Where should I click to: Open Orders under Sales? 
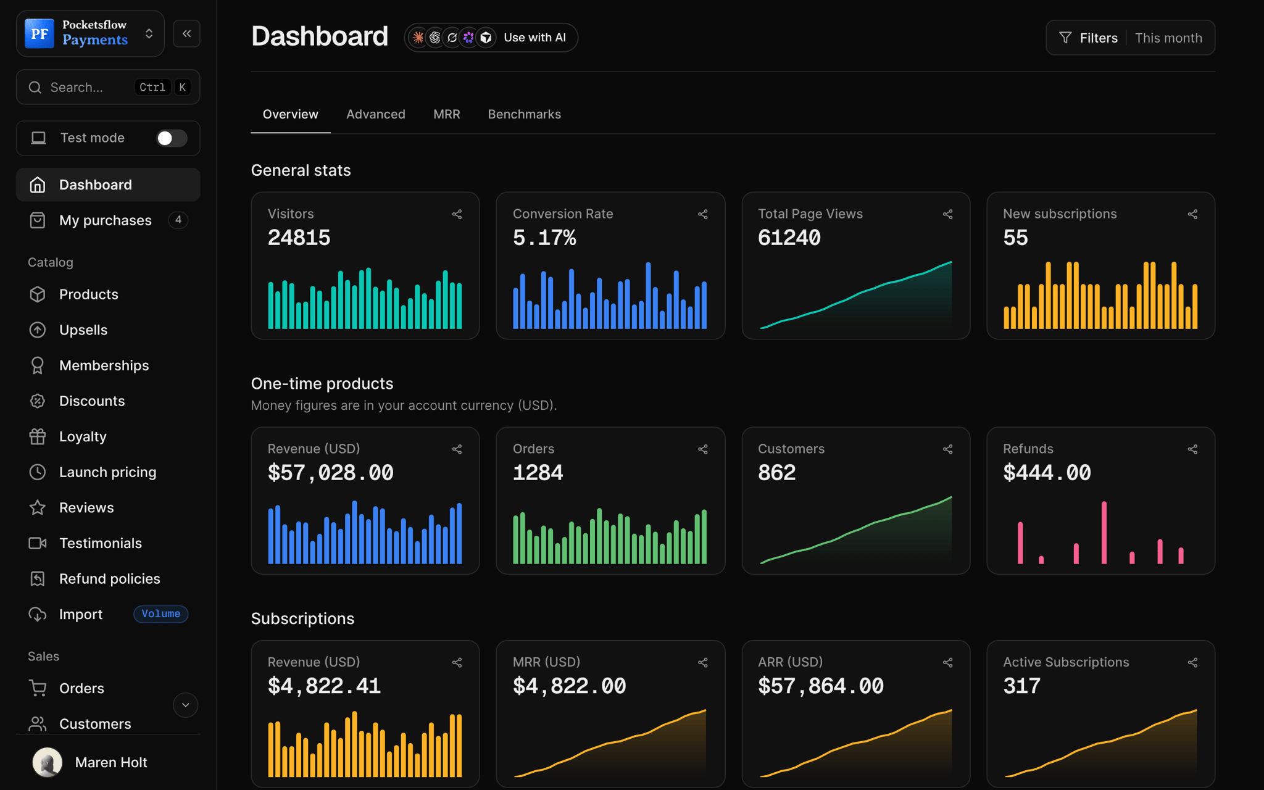108,688
